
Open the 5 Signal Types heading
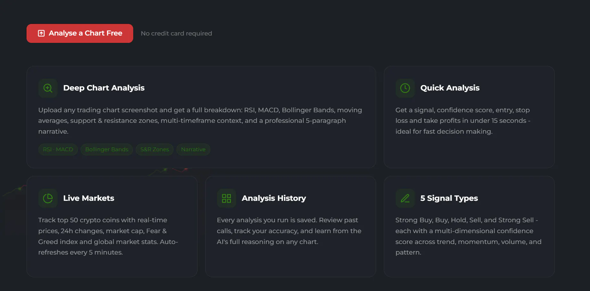point(449,198)
